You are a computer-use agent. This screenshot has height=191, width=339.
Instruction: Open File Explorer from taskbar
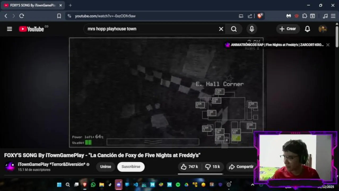pos(102,185)
